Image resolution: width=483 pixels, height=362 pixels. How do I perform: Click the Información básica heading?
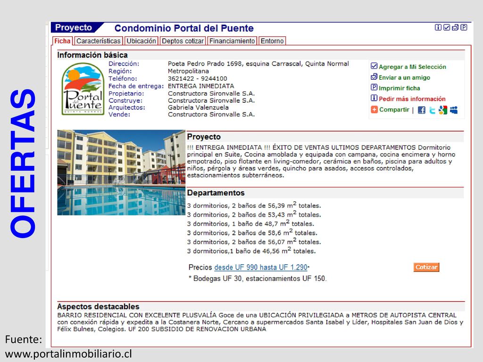pos(92,55)
